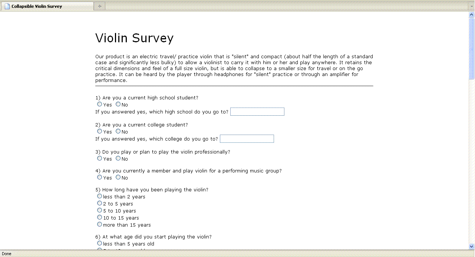The height and width of the screenshot is (257, 475).
Task: Select Yes for current college student
Action: point(99,131)
